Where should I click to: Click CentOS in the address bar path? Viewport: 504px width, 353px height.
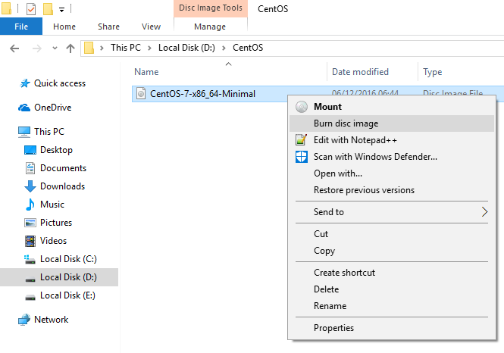[248, 48]
